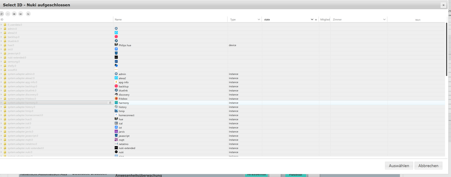Click the red adapter icon in the backitup.0 row

click(x=116, y=37)
